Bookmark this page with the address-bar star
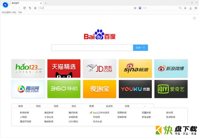Image resolution: width=199 pixels, height=138 pixels. tap(135, 8)
